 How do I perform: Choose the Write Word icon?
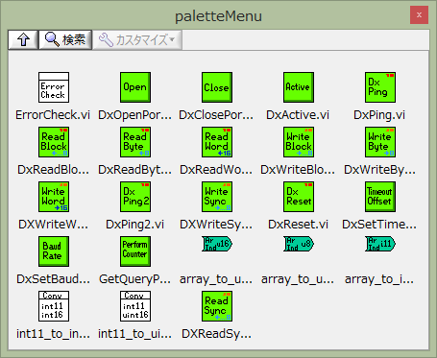[x=54, y=197]
